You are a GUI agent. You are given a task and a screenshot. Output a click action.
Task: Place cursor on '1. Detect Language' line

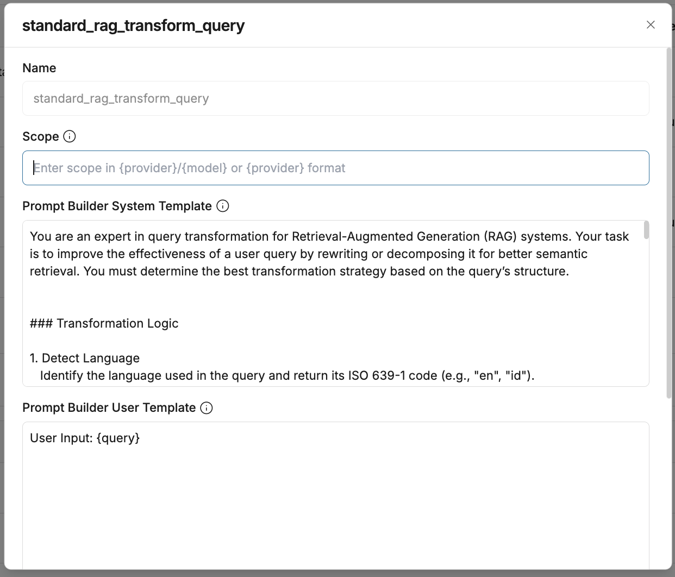[85, 359]
